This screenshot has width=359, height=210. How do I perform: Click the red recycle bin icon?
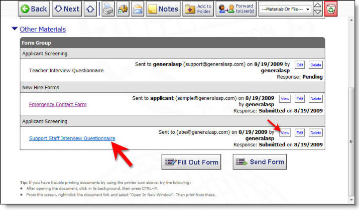[x=331, y=9]
